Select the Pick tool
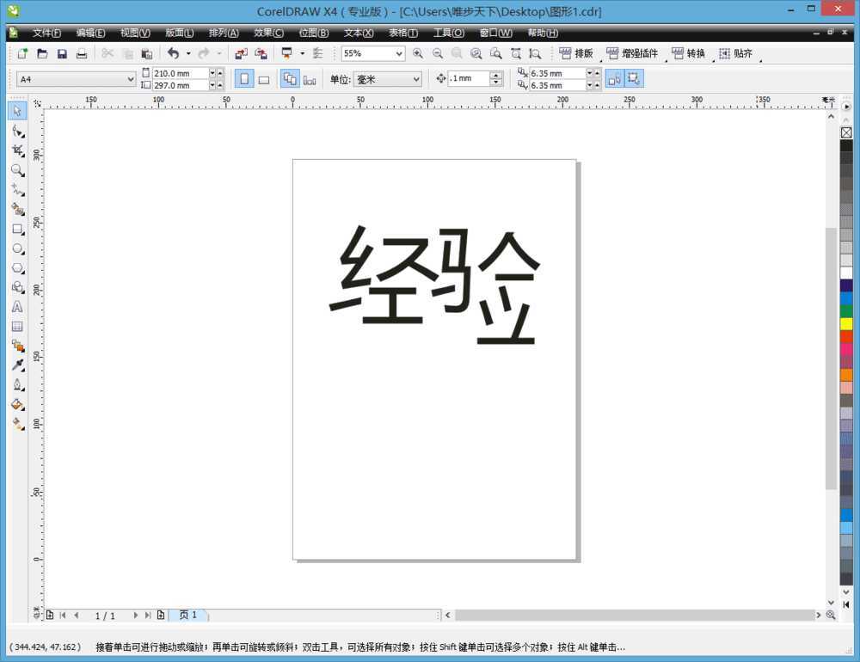860x662 pixels. click(17, 110)
